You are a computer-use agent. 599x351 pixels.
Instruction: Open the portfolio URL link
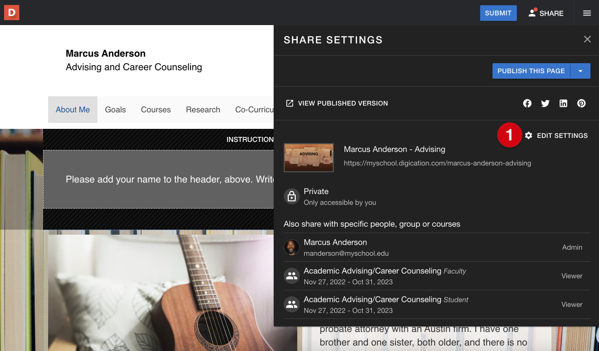point(437,163)
